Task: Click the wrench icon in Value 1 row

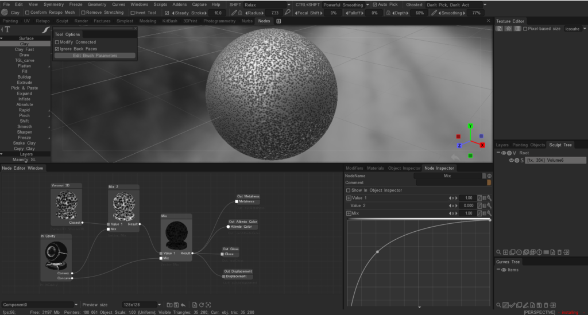Action: click(x=489, y=198)
